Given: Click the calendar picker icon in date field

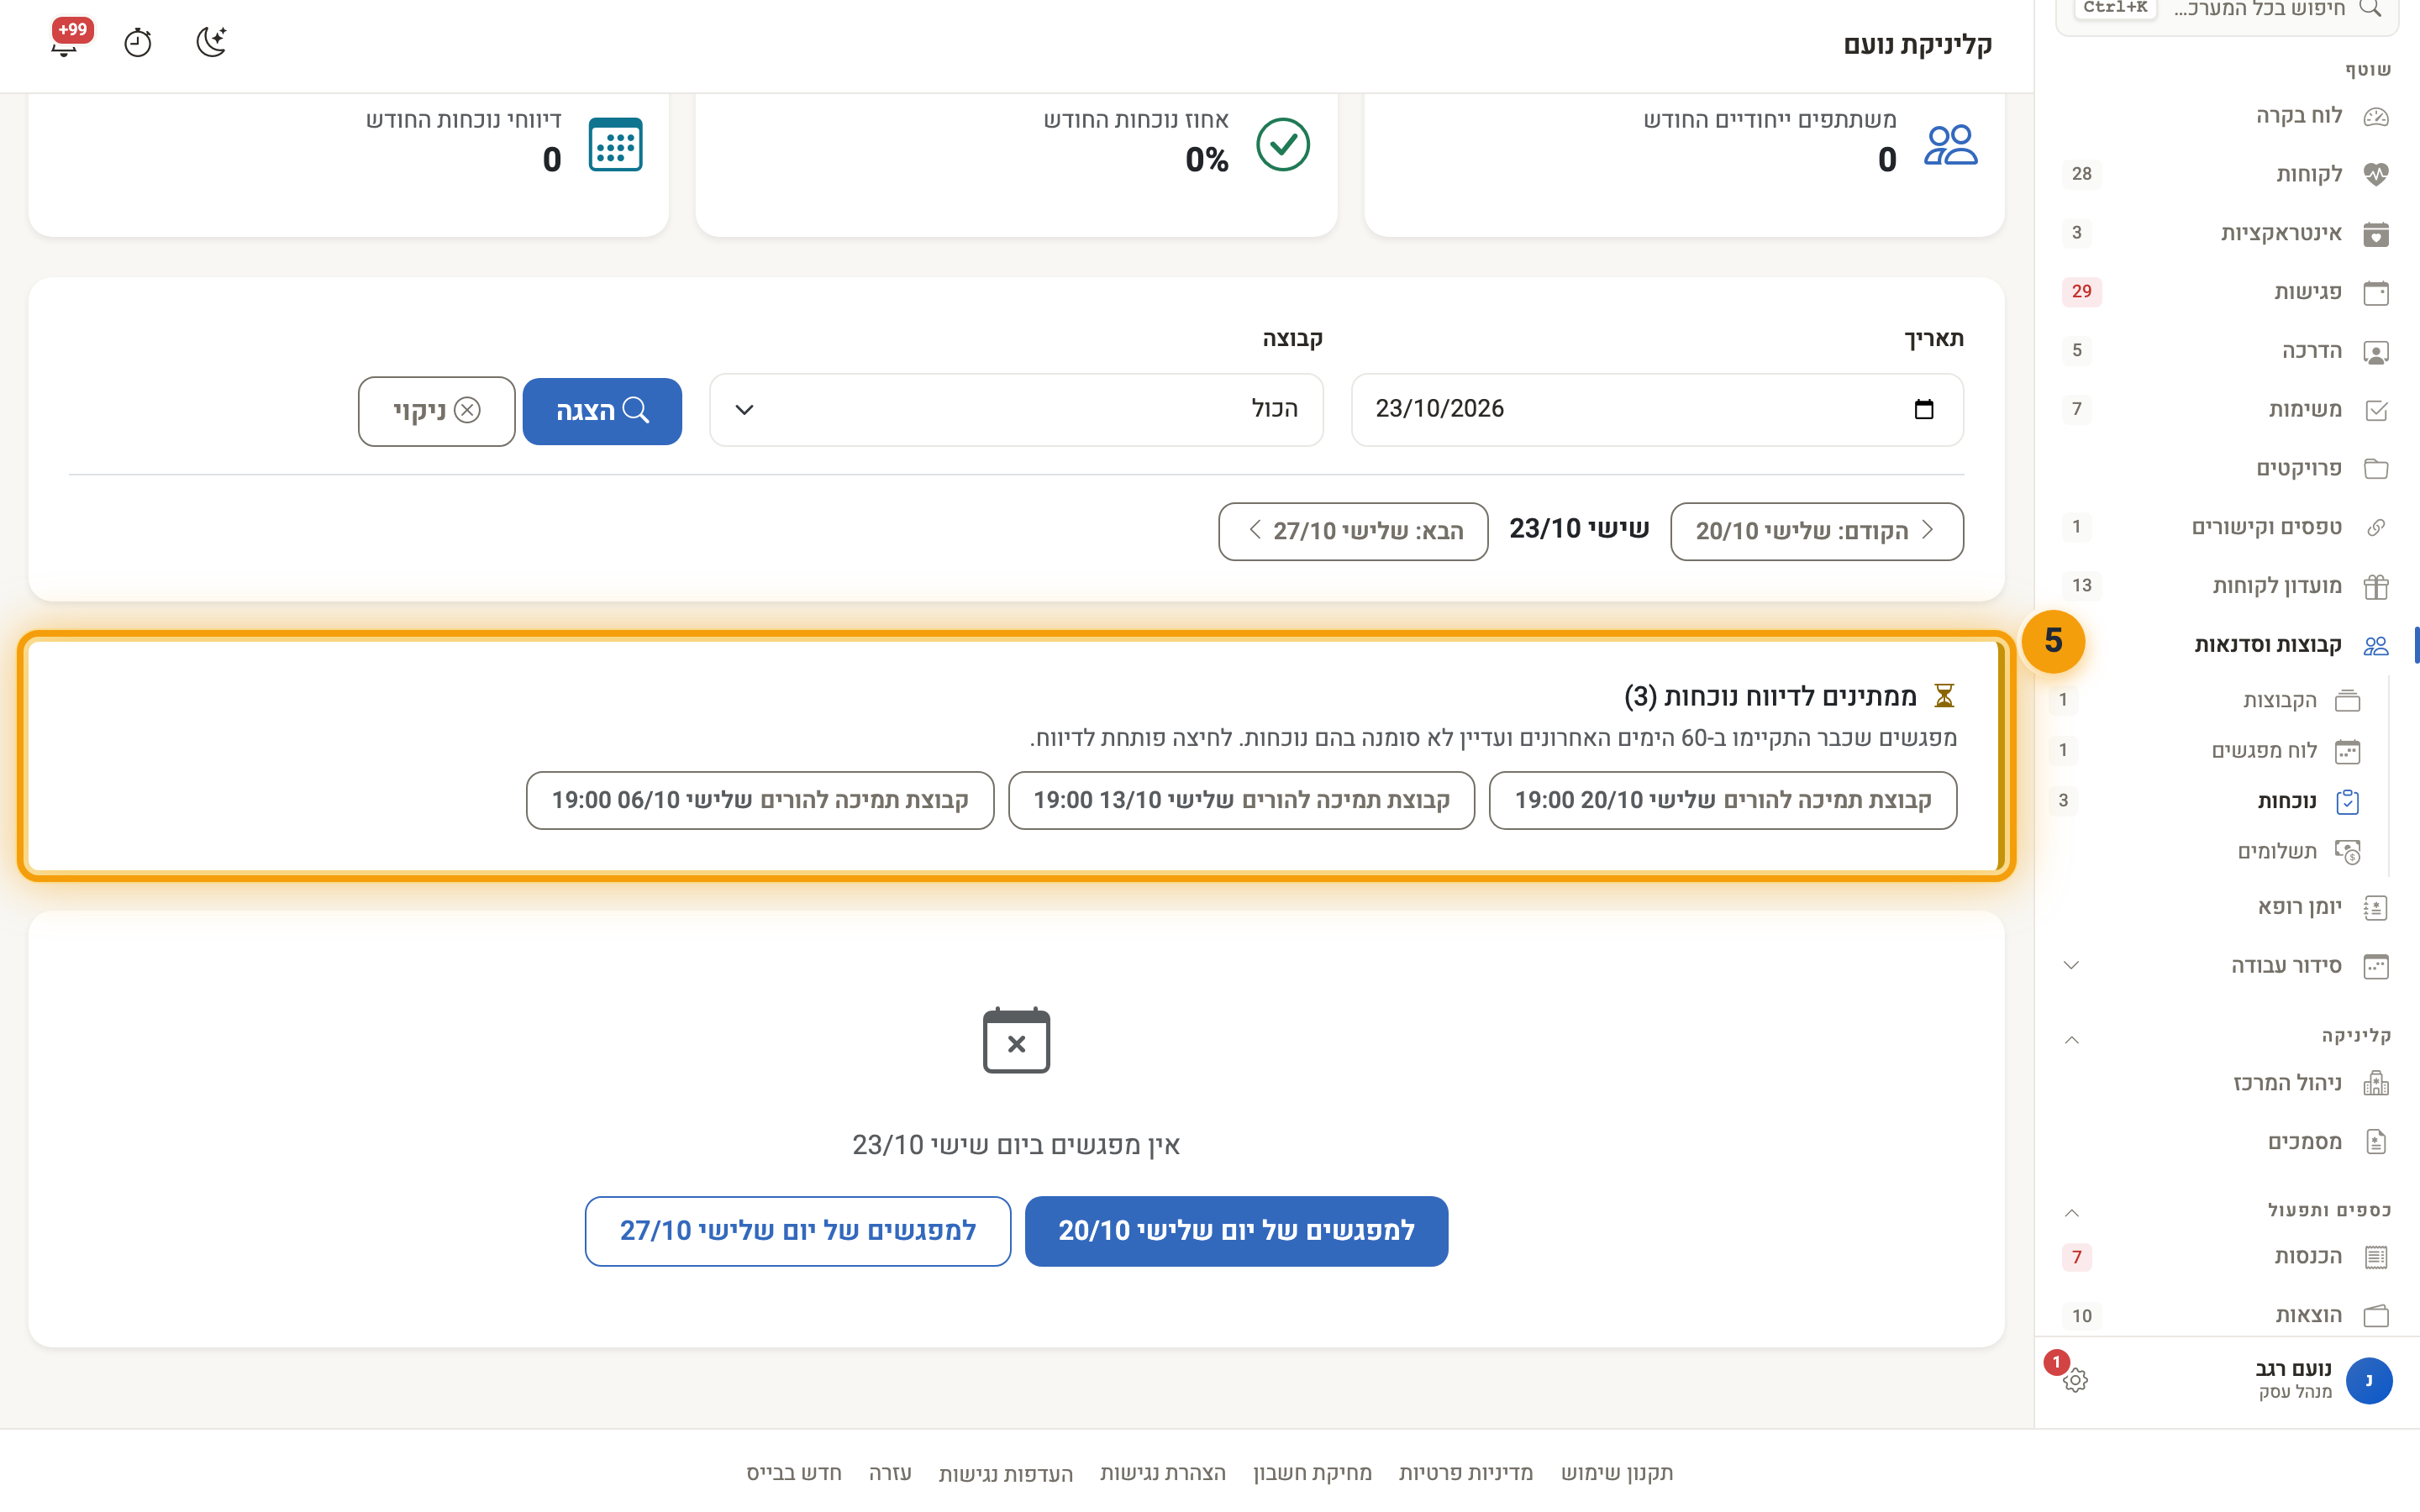Looking at the screenshot, I should (1923, 409).
